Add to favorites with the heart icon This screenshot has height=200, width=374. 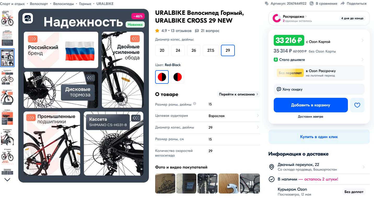click(x=357, y=105)
